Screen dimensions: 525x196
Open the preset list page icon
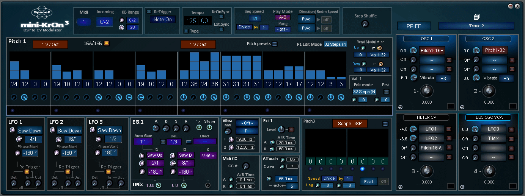(477, 17)
